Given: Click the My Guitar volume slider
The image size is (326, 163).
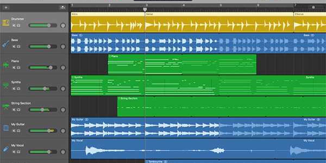Looking at the screenshot, I should [x=43, y=131].
